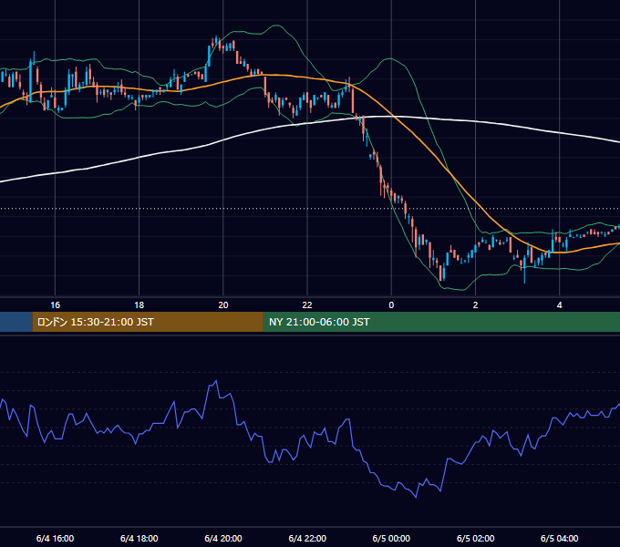Click the dotted horizontal price level line
This screenshot has height=547, width=620.
coord(310,208)
